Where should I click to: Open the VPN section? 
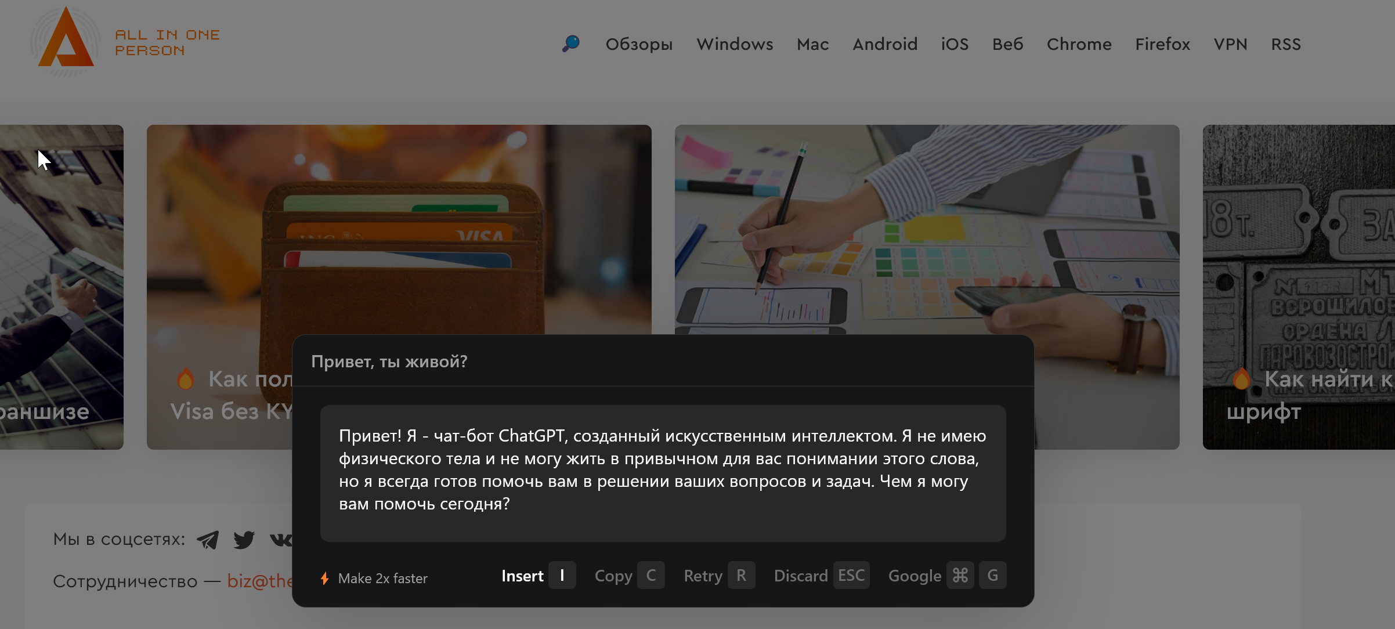(x=1230, y=44)
